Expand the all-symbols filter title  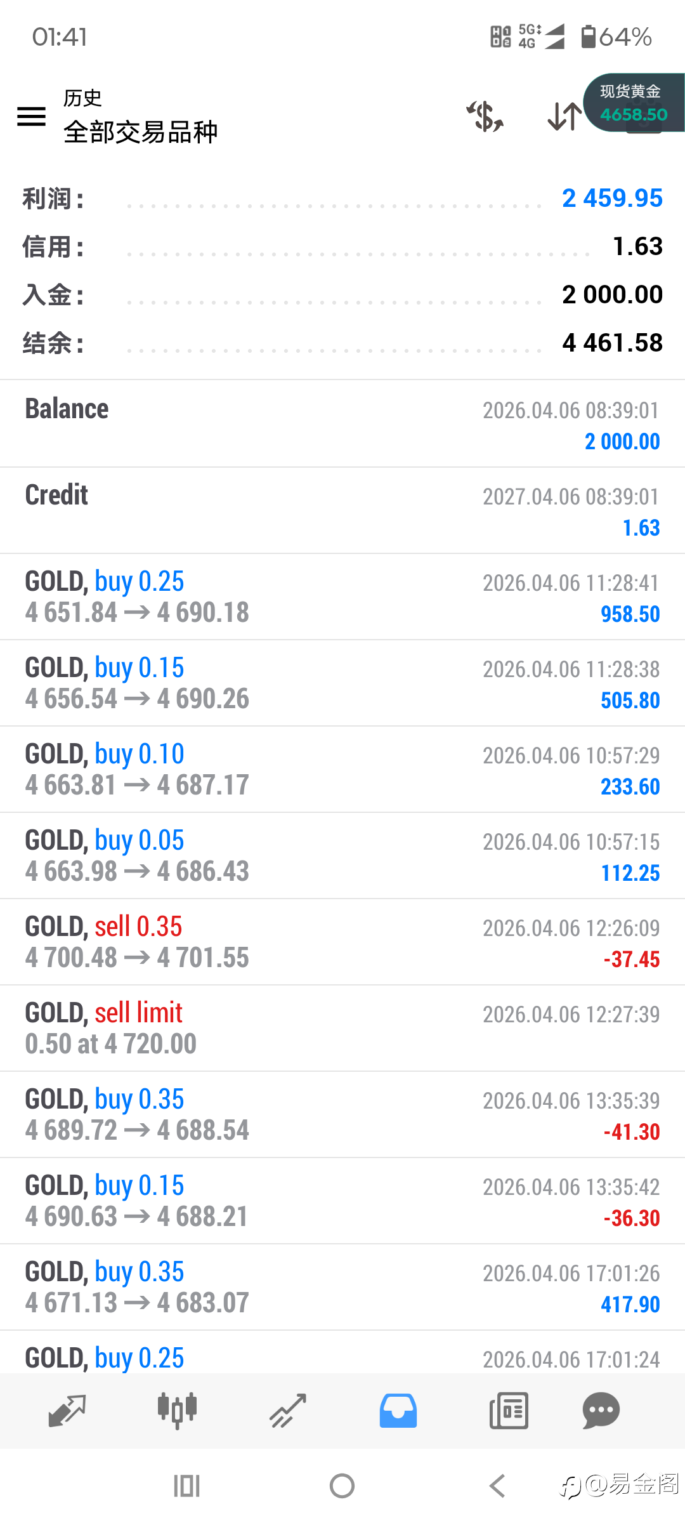click(x=140, y=132)
